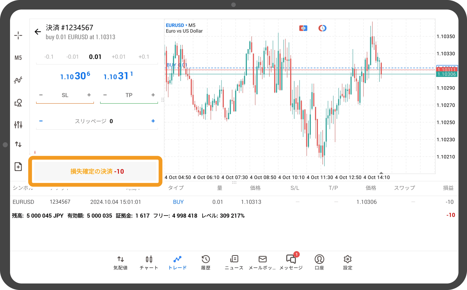
Task: Open the メッセージ messages tab
Action: click(x=291, y=262)
